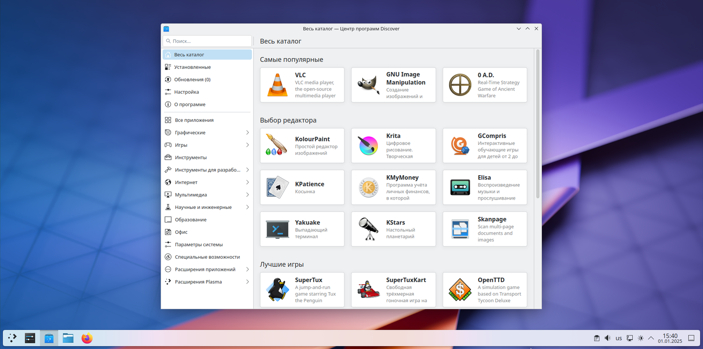
Task: Click the KolourPaint paintbrush icon
Action: (x=277, y=146)
